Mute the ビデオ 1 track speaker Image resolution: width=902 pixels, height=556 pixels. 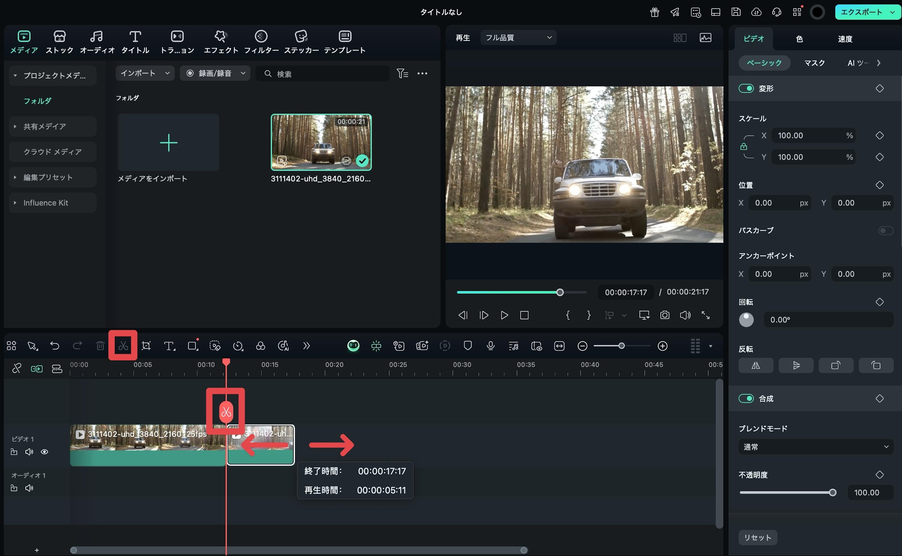click(x=29, y=451)
